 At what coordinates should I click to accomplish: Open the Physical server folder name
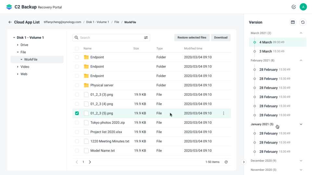coord(102,85)
